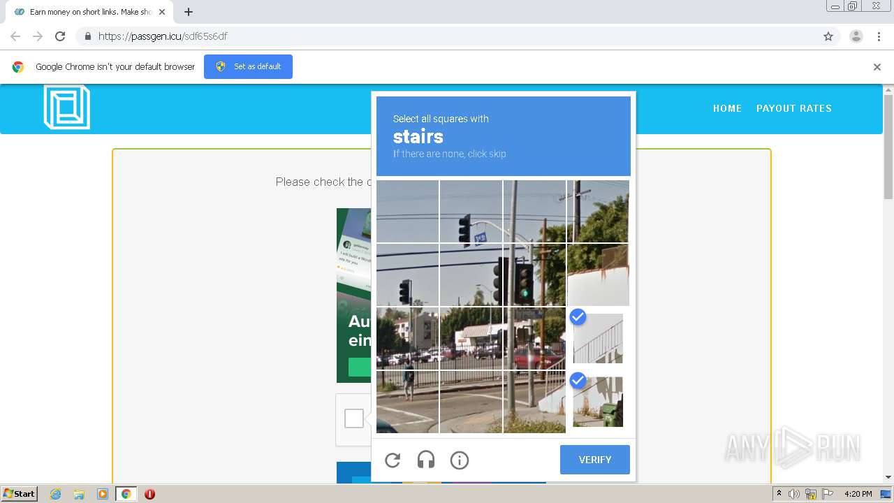
Task: Open media player from taskbar
Action: (x=102, y=494)
